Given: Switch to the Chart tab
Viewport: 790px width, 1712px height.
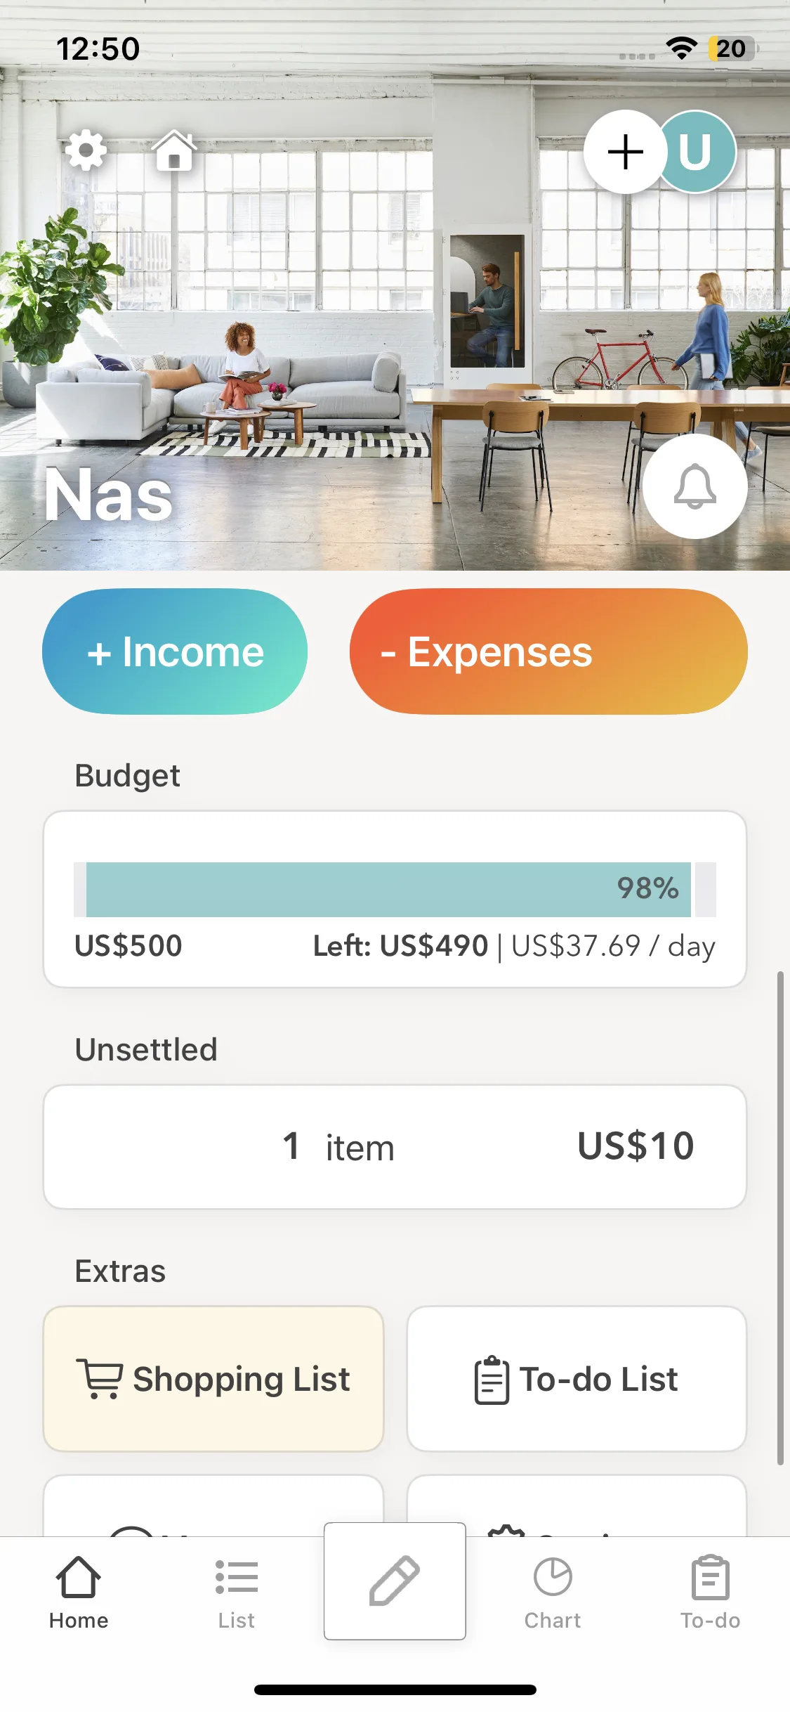Looking at the screenshot, I should click(x=553, y=1593).
